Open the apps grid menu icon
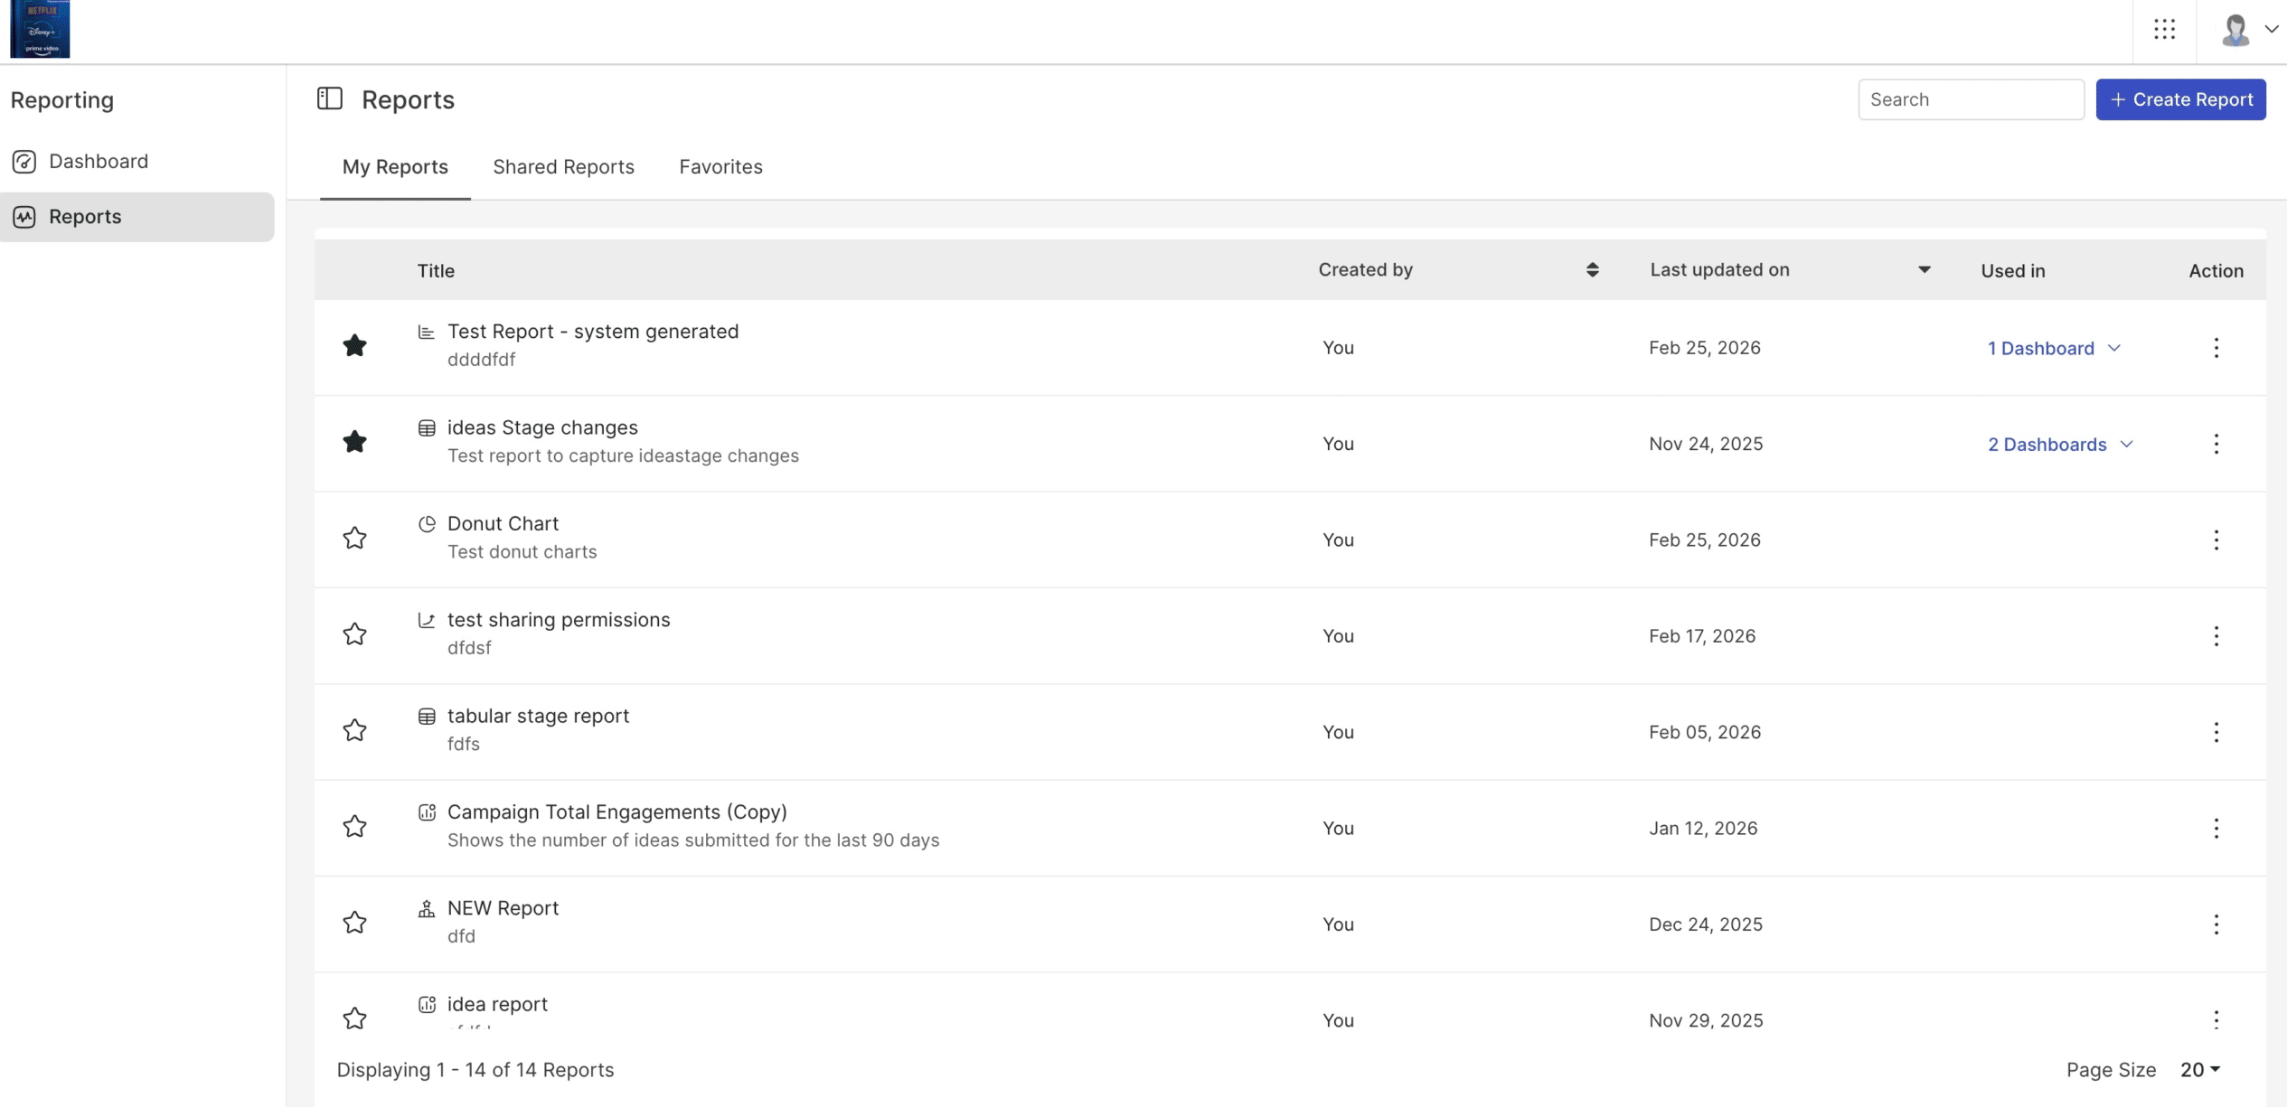 pos(2164,30)
